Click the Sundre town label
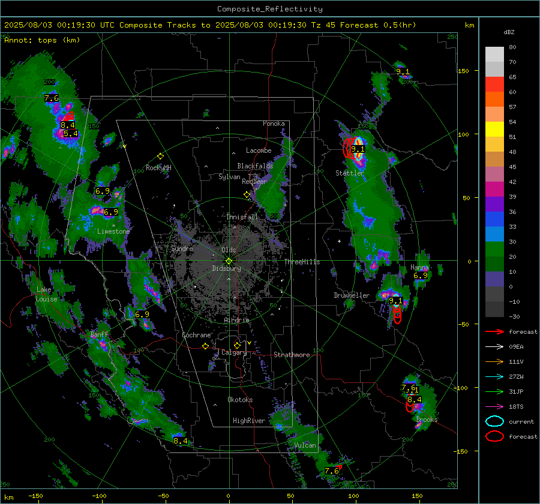Viewport: 540px width, 504px height. pos(182,248)
